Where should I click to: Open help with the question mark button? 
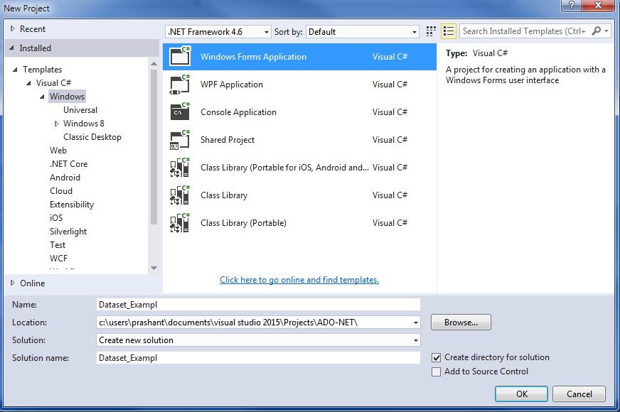pos(572,5)
